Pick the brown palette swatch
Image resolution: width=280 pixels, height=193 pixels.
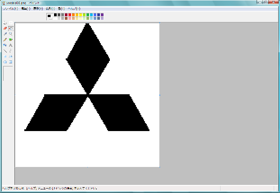click(66, 18)
